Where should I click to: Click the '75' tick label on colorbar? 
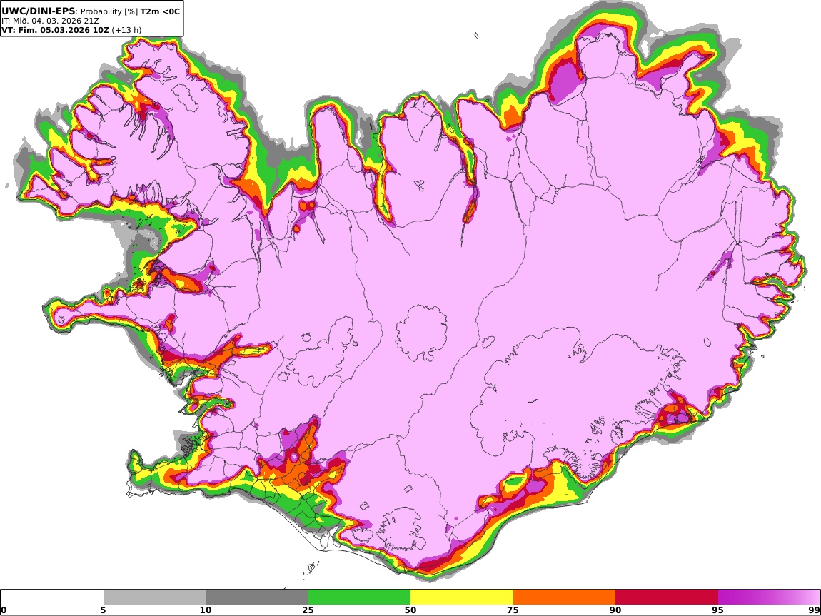pos(513,610)
